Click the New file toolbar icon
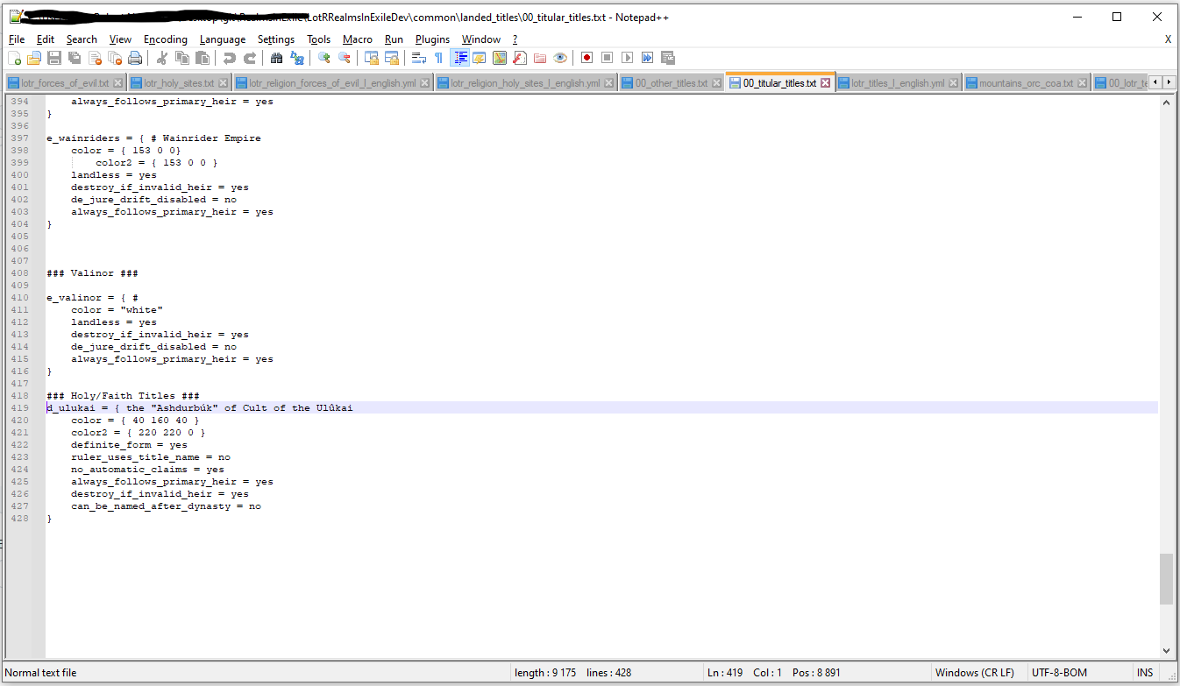The width and height of the screenshot is (1180, 686). point(14,58)
